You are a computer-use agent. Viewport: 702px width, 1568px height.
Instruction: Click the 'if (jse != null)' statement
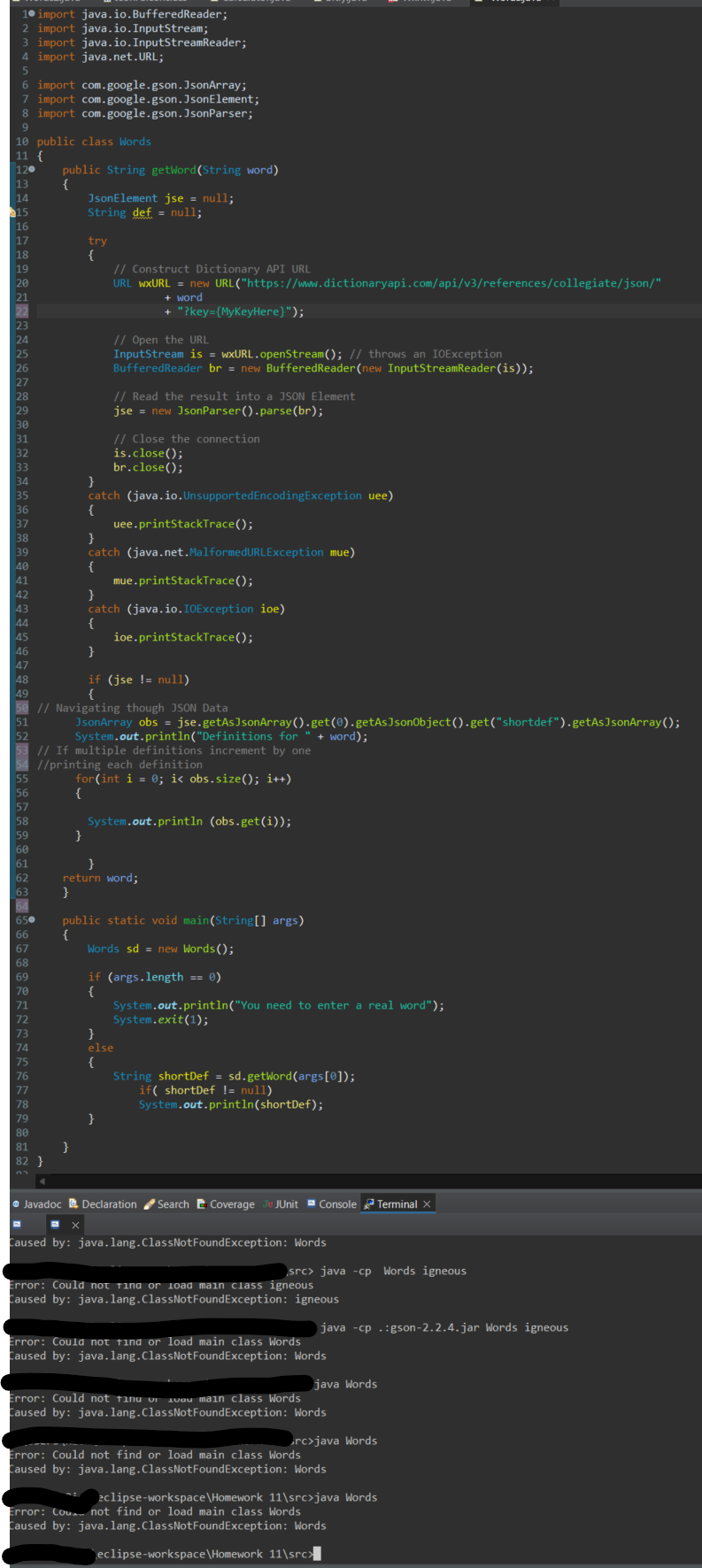click(x=139, y=680)
